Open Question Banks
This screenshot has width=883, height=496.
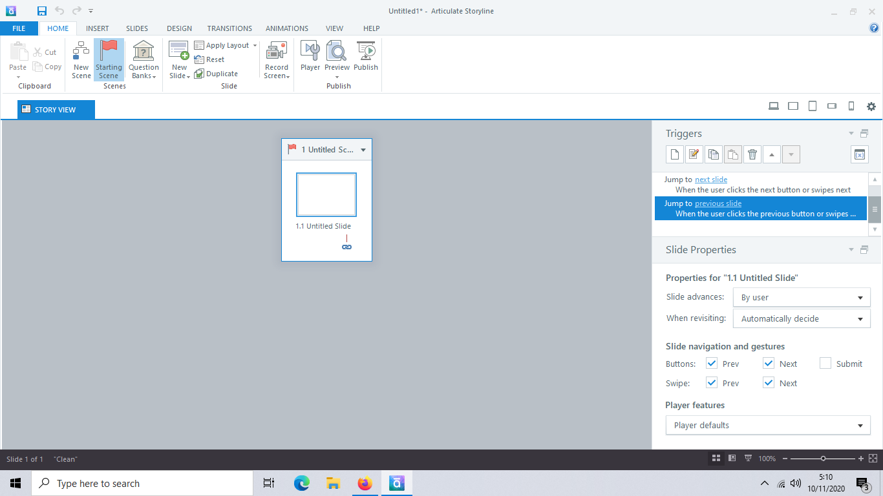coord(143,59)
